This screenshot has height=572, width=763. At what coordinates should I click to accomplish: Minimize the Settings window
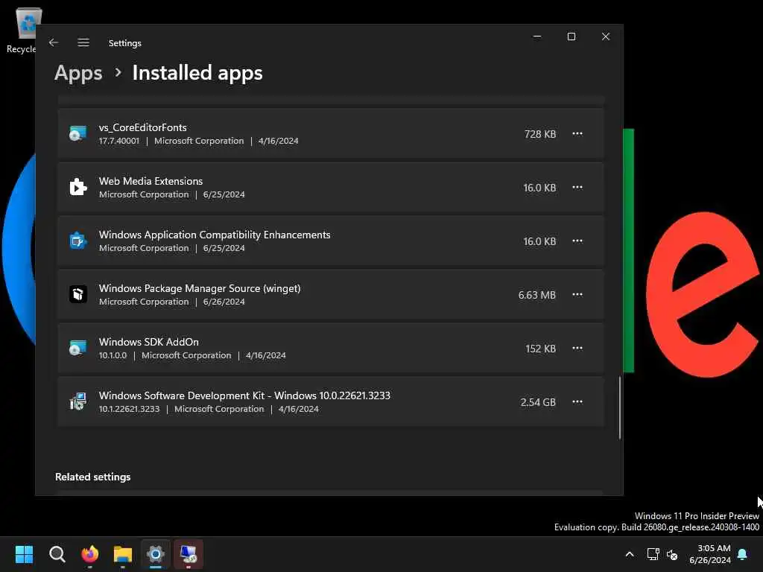537,36
